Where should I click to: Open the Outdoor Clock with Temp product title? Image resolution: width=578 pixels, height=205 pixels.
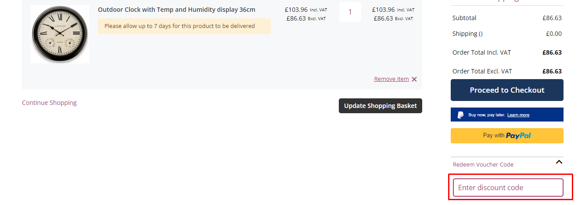click(x=176, y=10)
